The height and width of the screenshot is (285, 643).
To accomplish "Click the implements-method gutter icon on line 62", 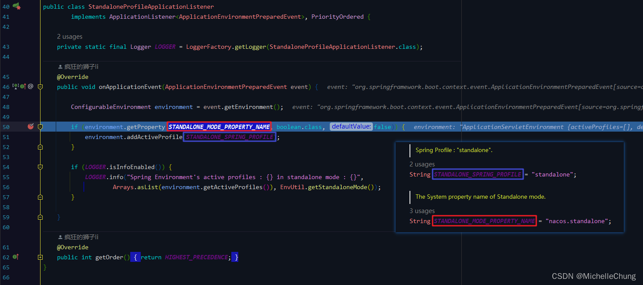I will point(16,257).
